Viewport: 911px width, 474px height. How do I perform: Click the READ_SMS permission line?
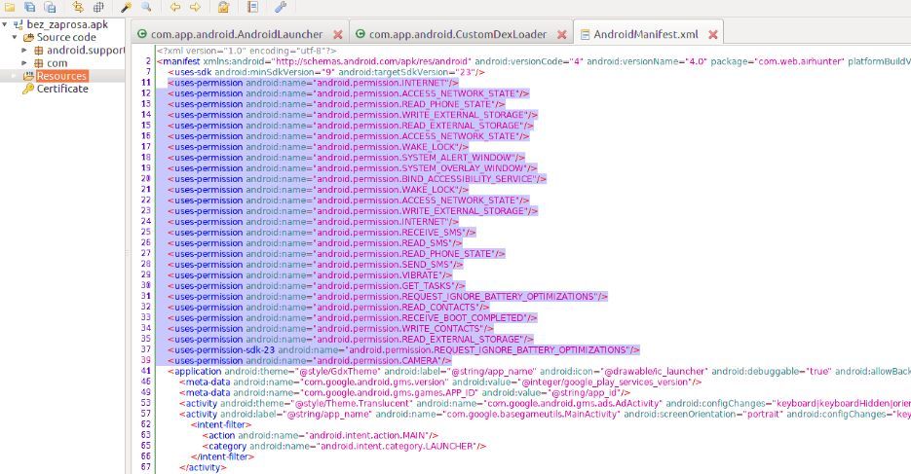point(315,243)
